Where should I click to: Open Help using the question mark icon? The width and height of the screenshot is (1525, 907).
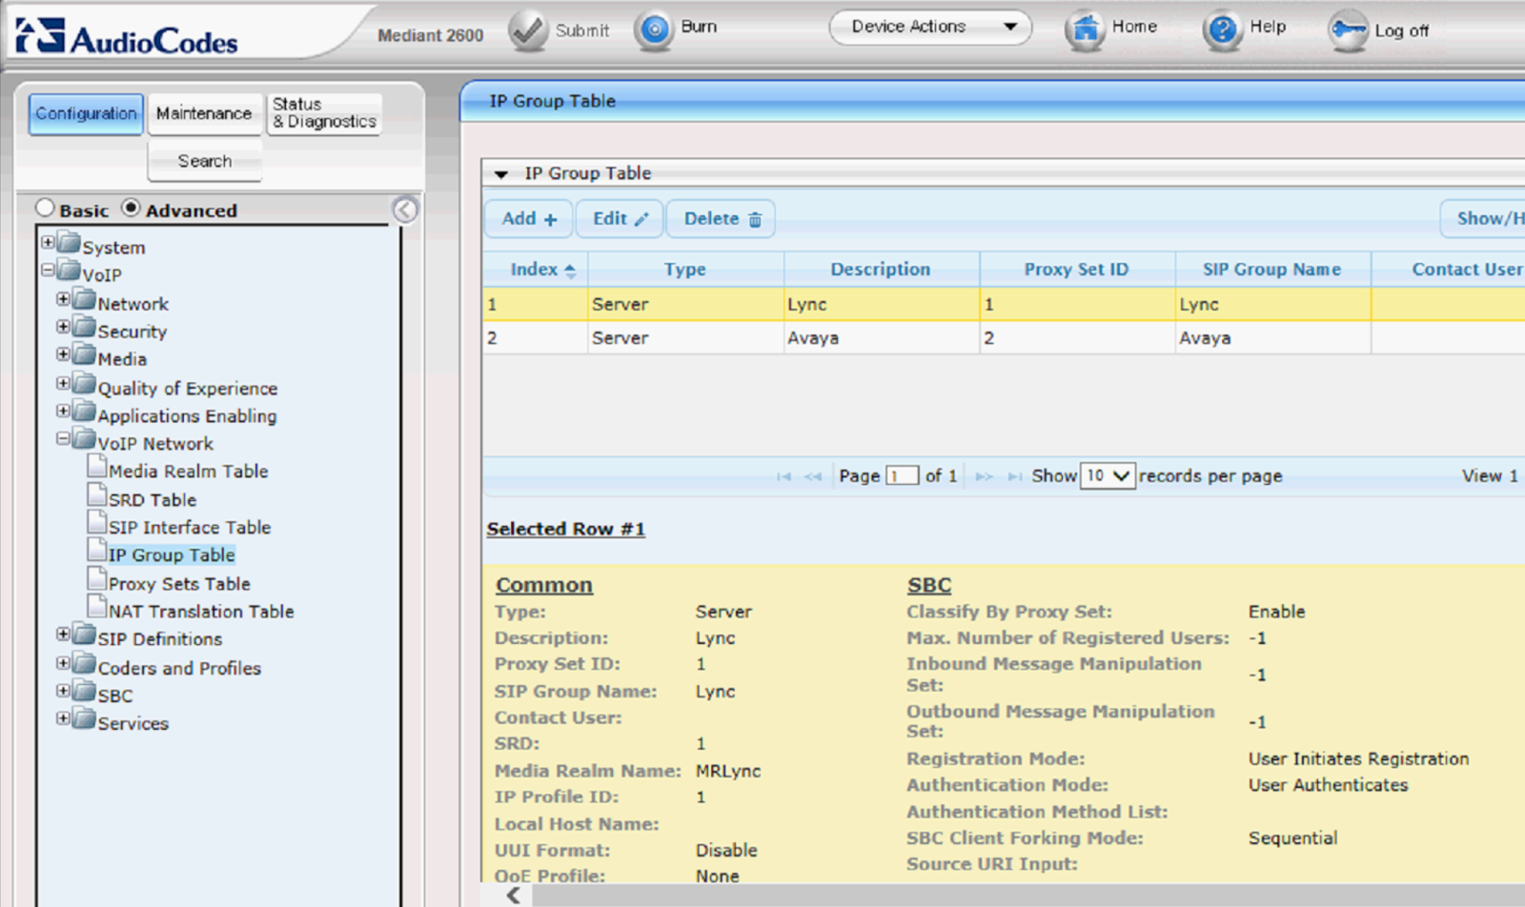(1223, 28)
